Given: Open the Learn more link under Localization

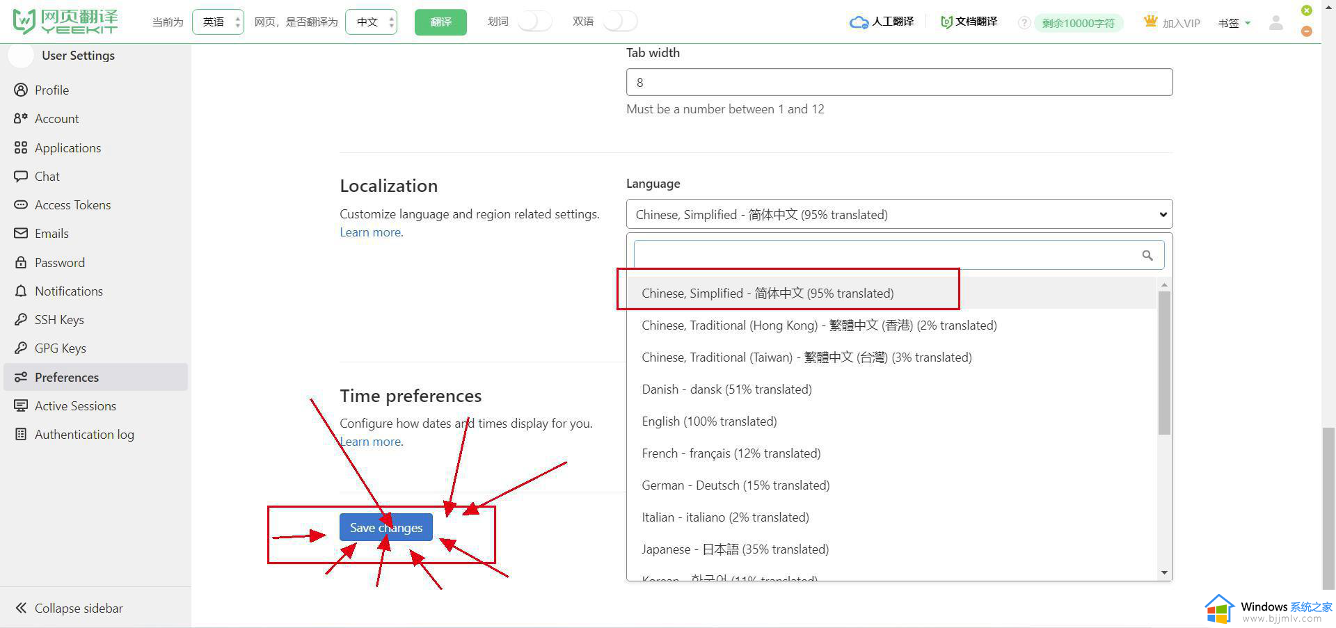Looking at the screenshot, I should coord(370,232).
